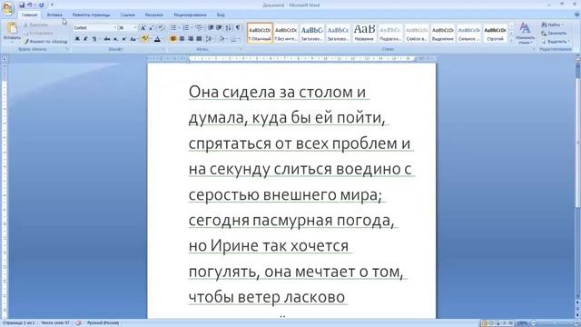Open the Разметка страницы tab
Image resolution: width=581 pixels, height=327 pixels.
pos(91,15)
